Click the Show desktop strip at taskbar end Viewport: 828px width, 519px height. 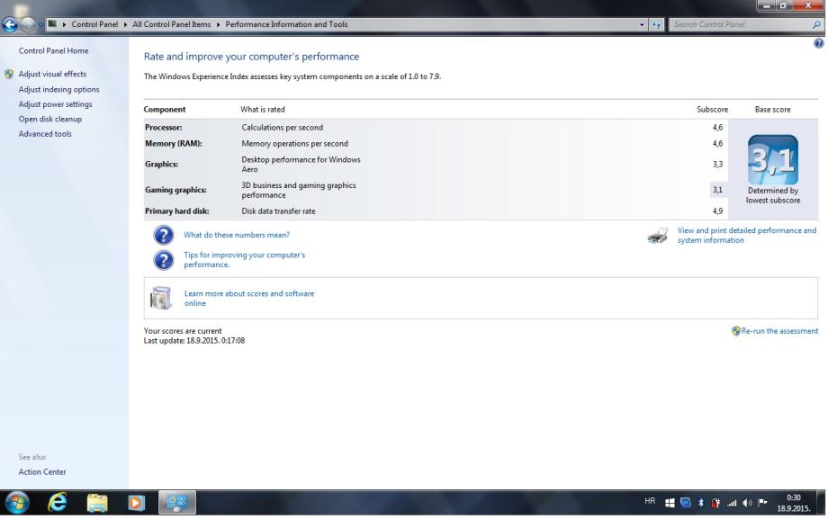pyautogui.click(x=822, y=503)
